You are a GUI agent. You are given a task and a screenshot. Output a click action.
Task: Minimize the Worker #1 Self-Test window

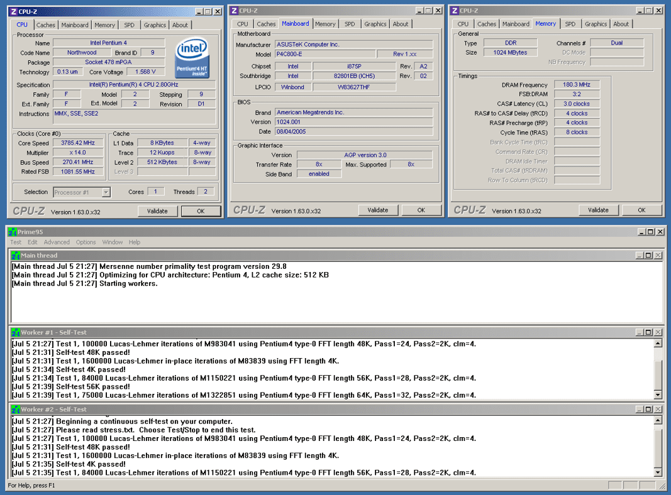coord(640,332)
